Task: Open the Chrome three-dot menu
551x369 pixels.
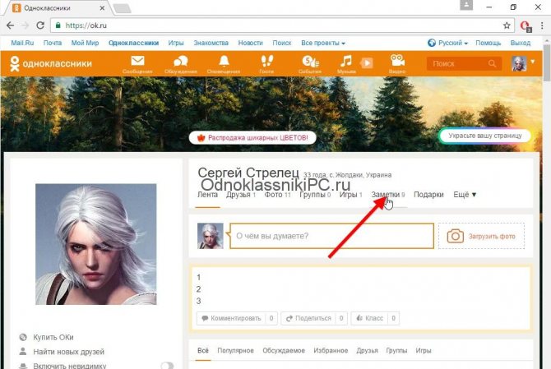Action: coord(542,25)
